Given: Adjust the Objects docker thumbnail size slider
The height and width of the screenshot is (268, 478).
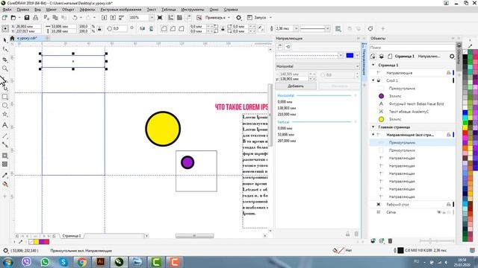Looking at the screenshot, I should pyautogui.click(x=430, y=241).
